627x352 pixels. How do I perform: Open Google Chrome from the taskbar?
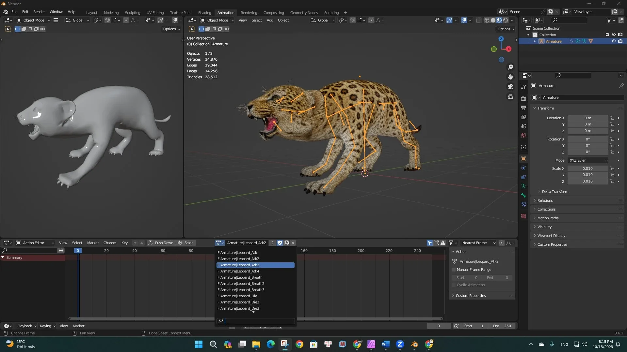[299, 344]
